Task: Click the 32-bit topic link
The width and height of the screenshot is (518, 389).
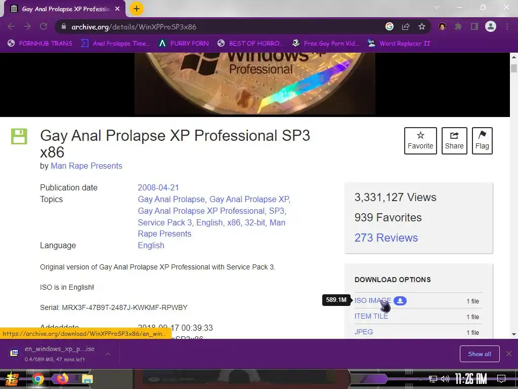Action: 255,222
